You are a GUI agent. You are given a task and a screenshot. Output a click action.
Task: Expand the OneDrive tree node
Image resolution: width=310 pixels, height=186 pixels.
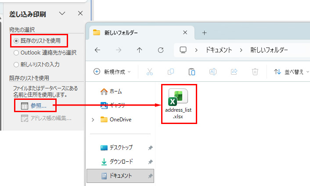point(93,120)
